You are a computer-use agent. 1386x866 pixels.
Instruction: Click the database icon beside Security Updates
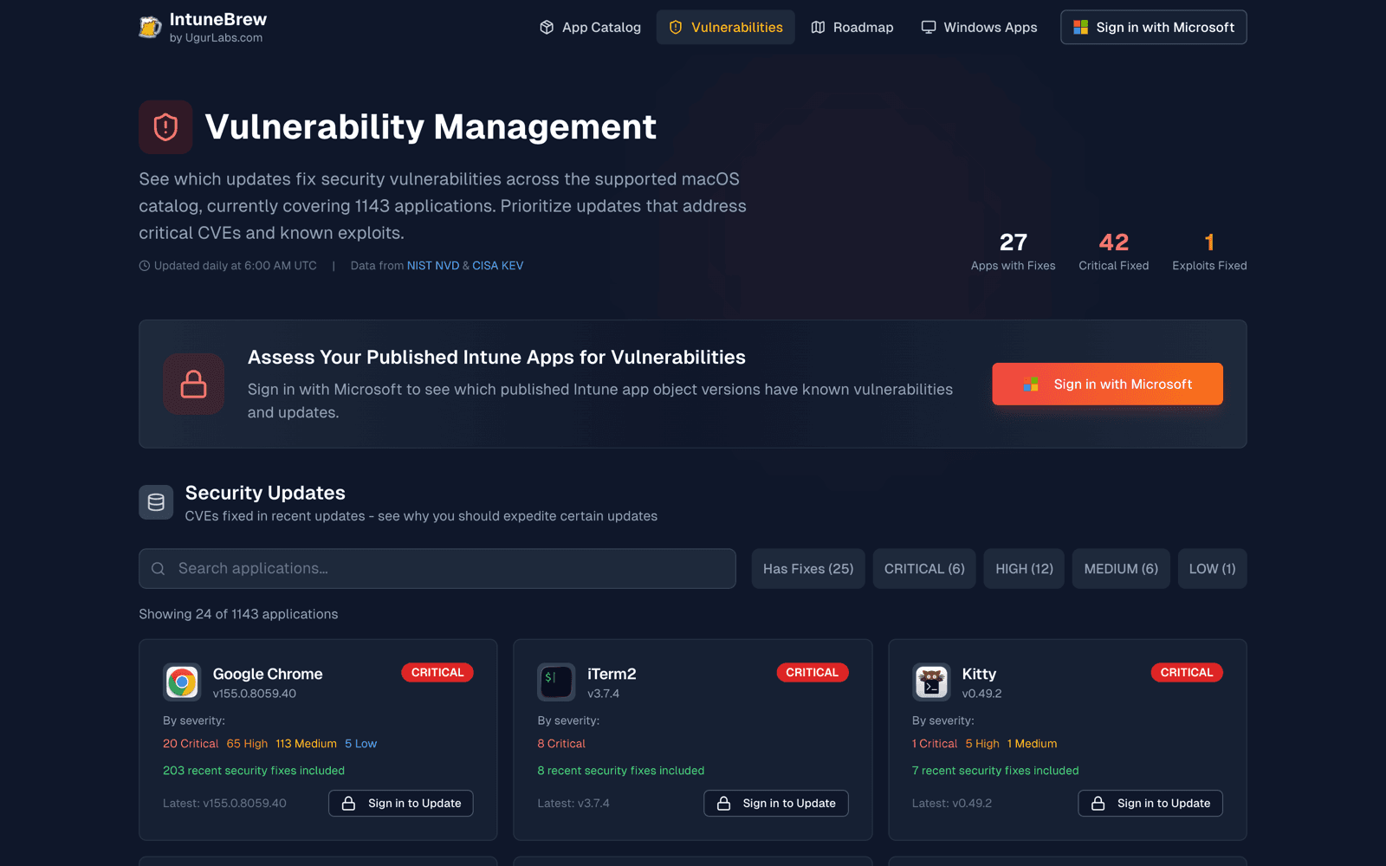pyautogui.click(x=156, y=502)
